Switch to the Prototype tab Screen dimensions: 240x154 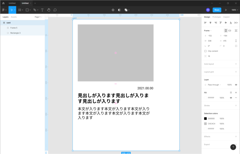pos(217,17)
